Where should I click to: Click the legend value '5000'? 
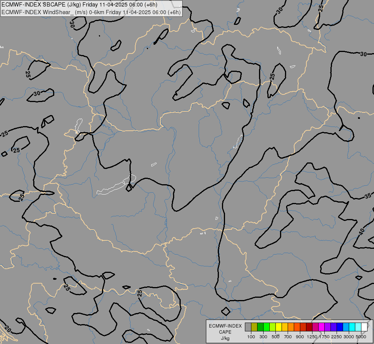click(361, 337)
